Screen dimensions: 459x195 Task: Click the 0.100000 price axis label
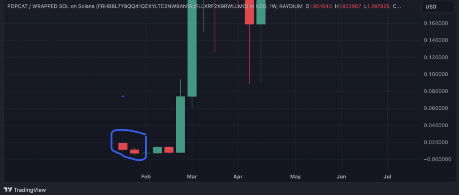coord(436,75)
